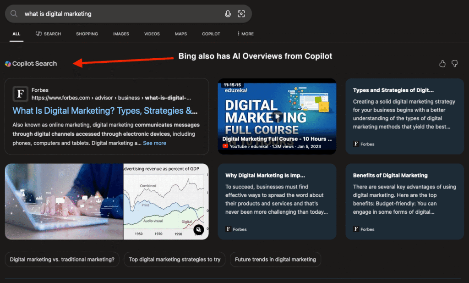The height and width of the screenshot is (283, 469).
Task: Play the Digital Marketing Full Course video
Action: tap(277, 116)
